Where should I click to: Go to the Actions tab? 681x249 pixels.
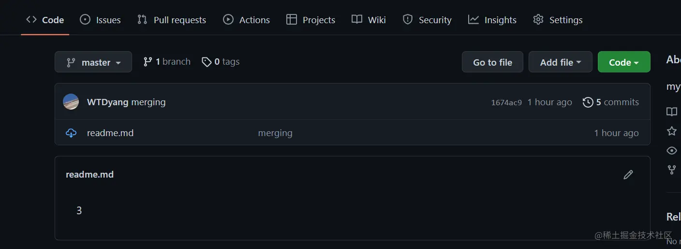point(247,20)
